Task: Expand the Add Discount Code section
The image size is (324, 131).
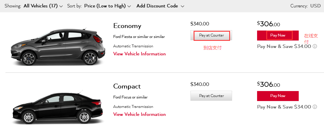Action: [160, 6]
